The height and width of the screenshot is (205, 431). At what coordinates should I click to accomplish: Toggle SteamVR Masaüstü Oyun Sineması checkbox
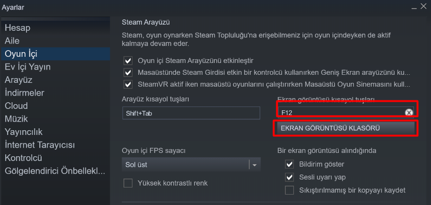tap(128, 84)
